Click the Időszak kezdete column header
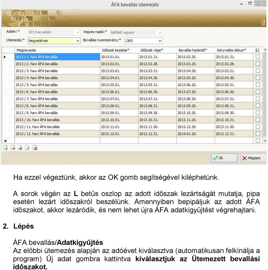268x270 pixels. [x=119, y=50]
